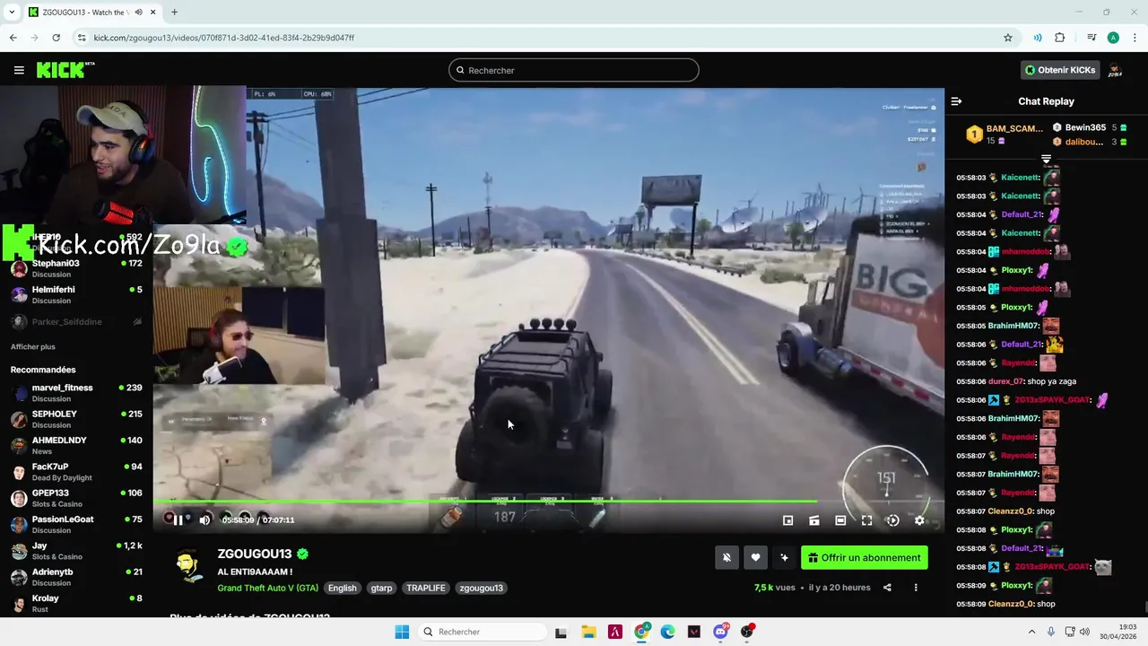
Task: Open GPEP133 recommended channel
Action: tap(76, 498)
